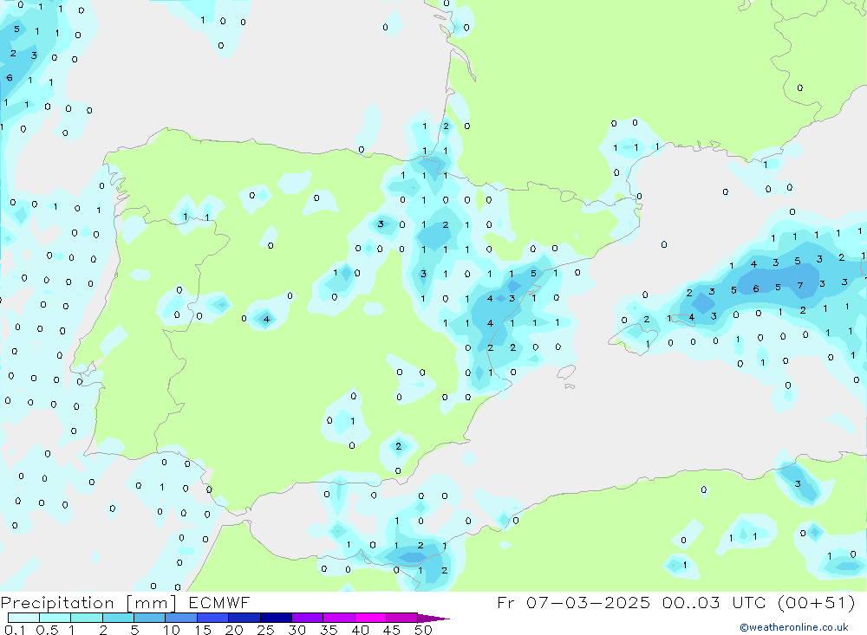Viewport: 867px width, 635px height.
Task: Click the 0.5–1 mm legend color swatch
Action: tap(55, 618)
